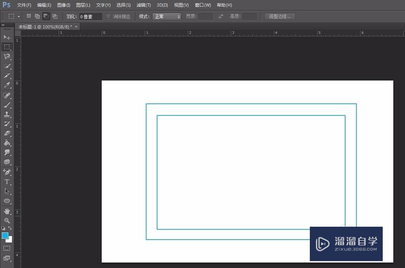
Task: Swap width and height values icon
Action: coord(221,16)
